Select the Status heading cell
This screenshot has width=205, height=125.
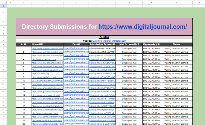pos(176,44)
